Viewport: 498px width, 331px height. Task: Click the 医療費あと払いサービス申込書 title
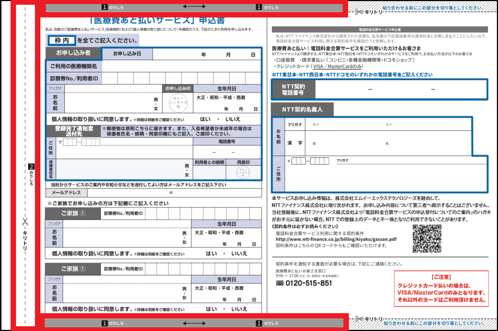[x=157, y=20]
